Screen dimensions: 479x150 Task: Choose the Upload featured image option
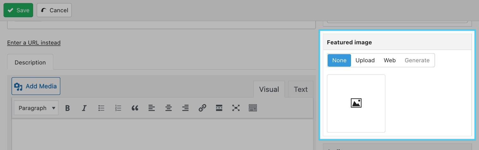click(365, 60)
